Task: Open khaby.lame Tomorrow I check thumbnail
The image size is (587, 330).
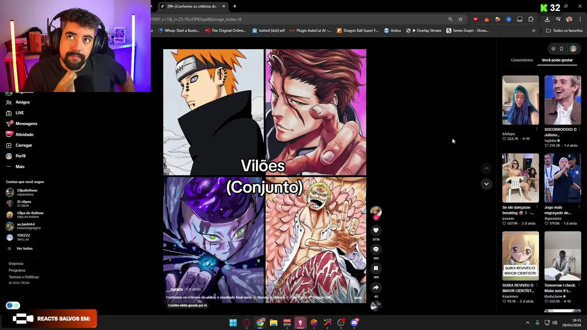Action: [563, 256]
